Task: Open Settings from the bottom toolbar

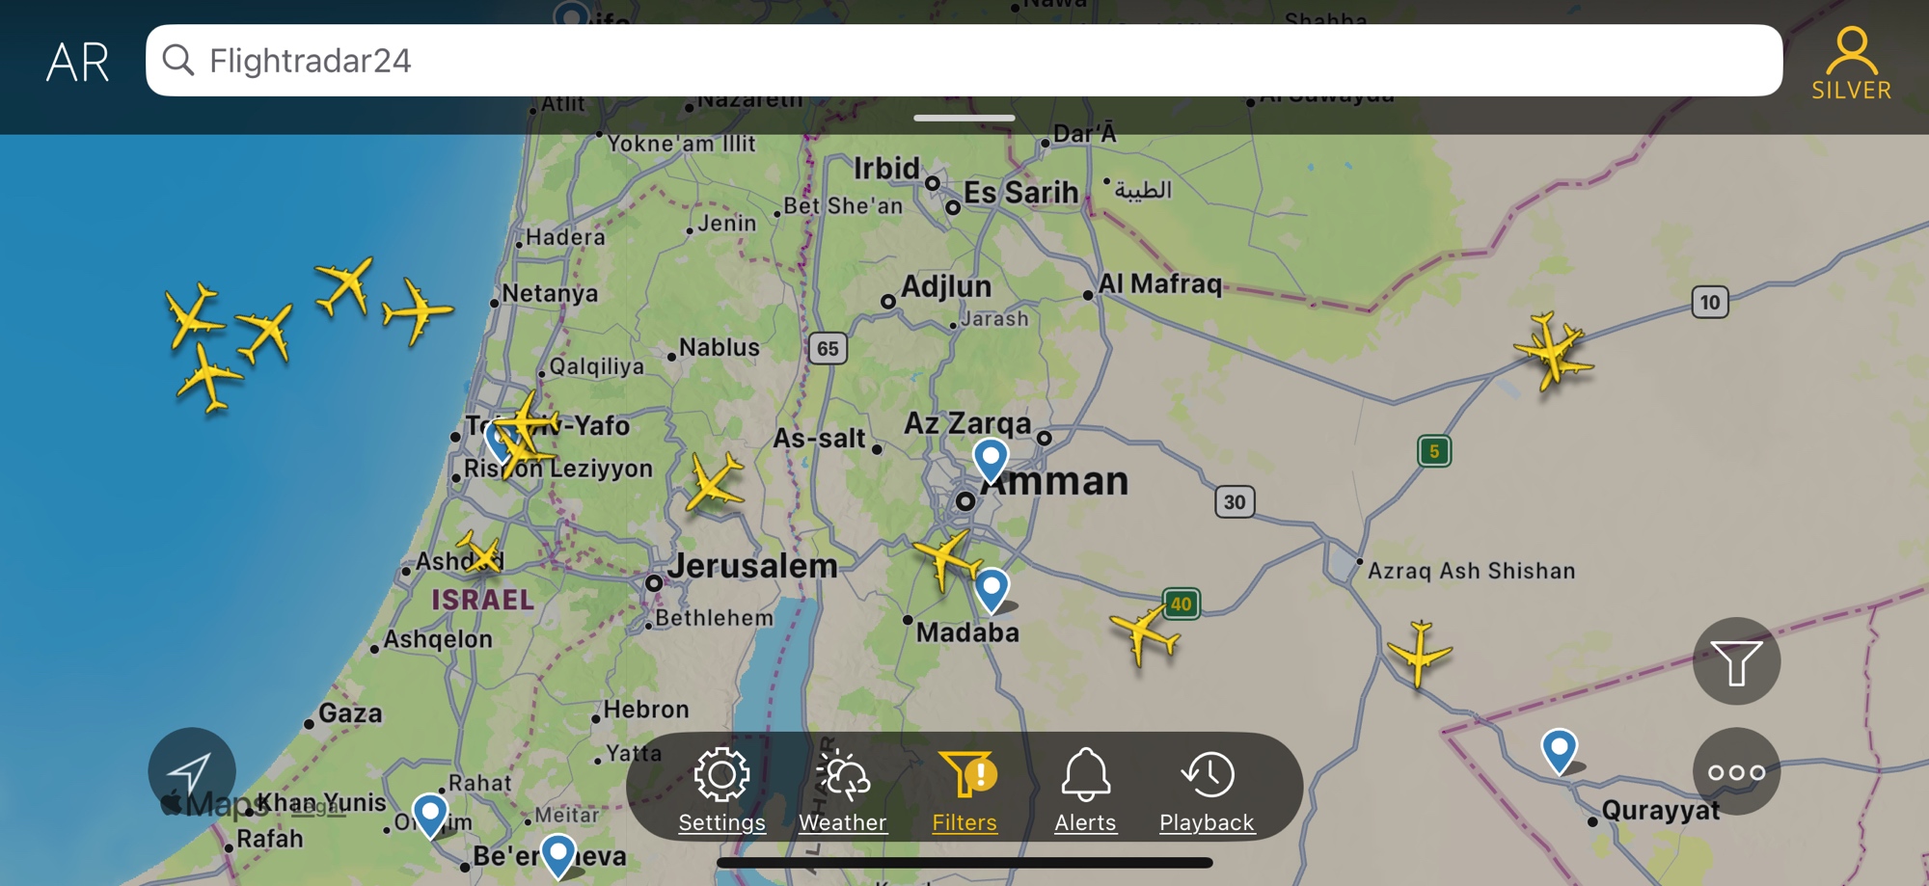Action: (x=721, y=791)
